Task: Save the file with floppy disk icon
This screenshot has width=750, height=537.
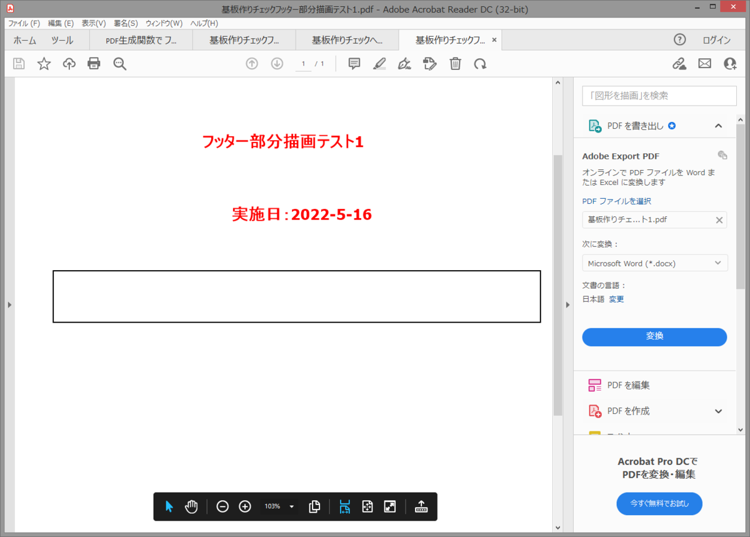Action: click(x=19, y=64)
